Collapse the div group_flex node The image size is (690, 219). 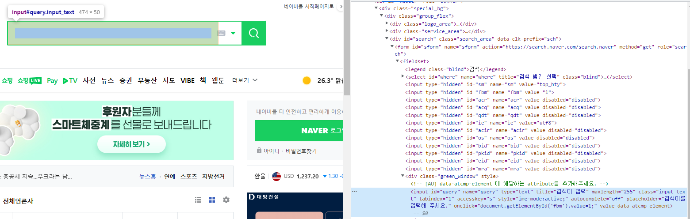381,16
